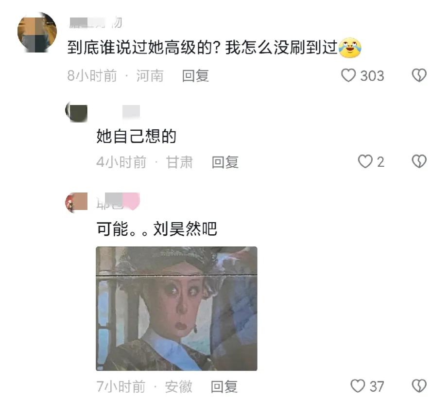Dislike the top comment from 河南
This screenshot has height=402, width=448.
click(419, 75)
